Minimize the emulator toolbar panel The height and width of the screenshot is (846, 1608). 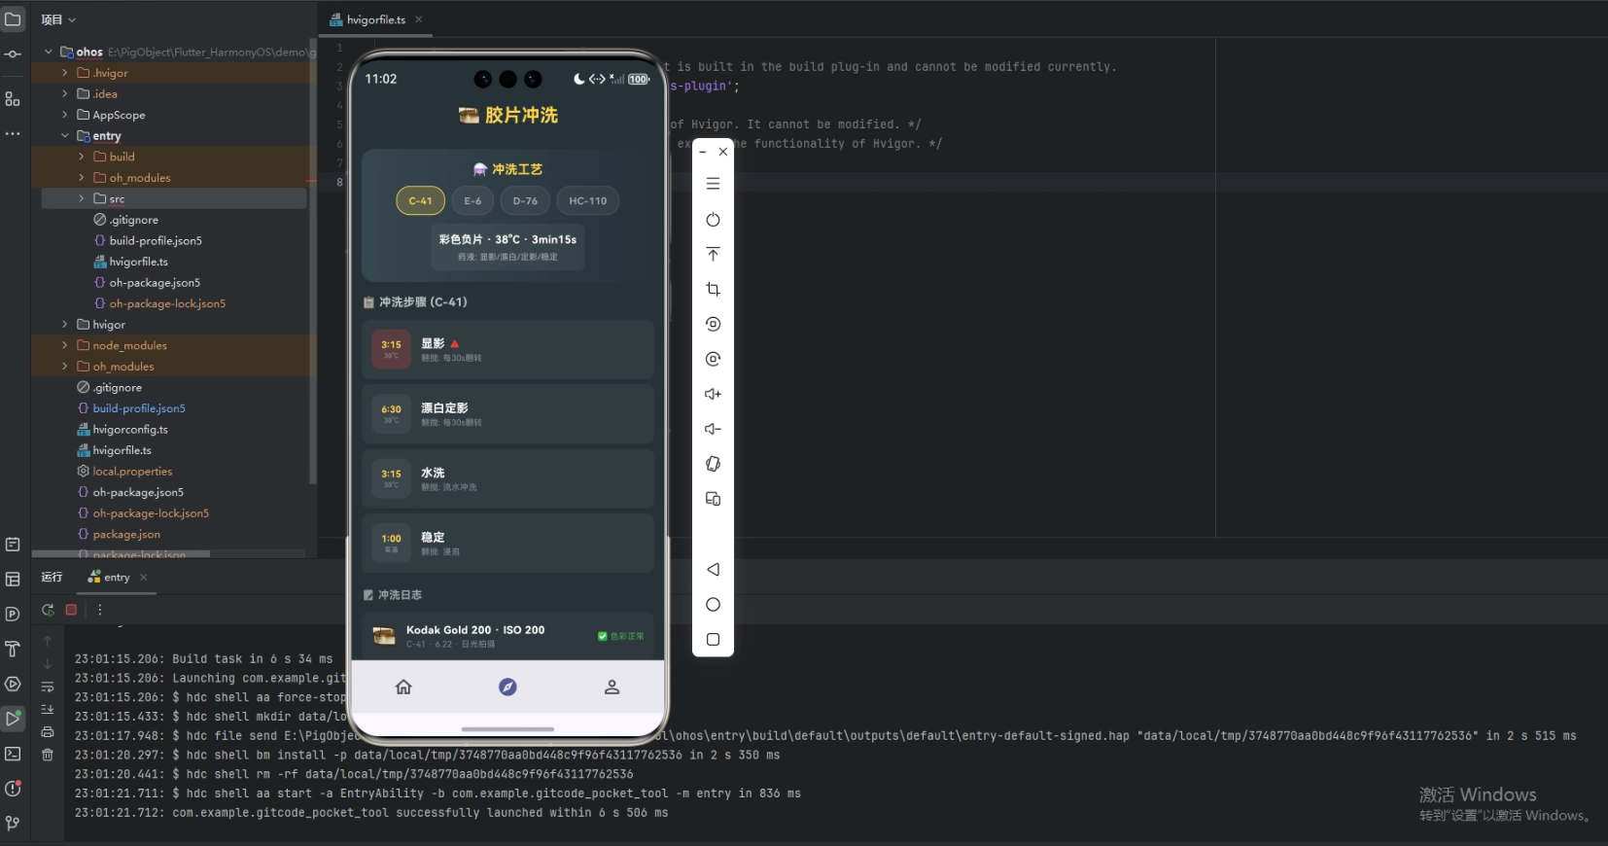point(702,152)
